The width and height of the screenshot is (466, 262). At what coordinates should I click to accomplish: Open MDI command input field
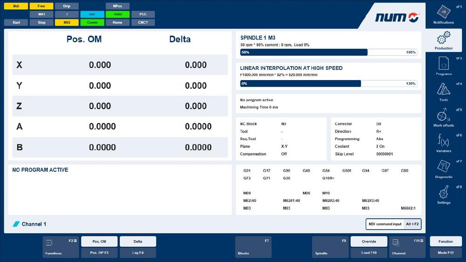pos(393,224)
